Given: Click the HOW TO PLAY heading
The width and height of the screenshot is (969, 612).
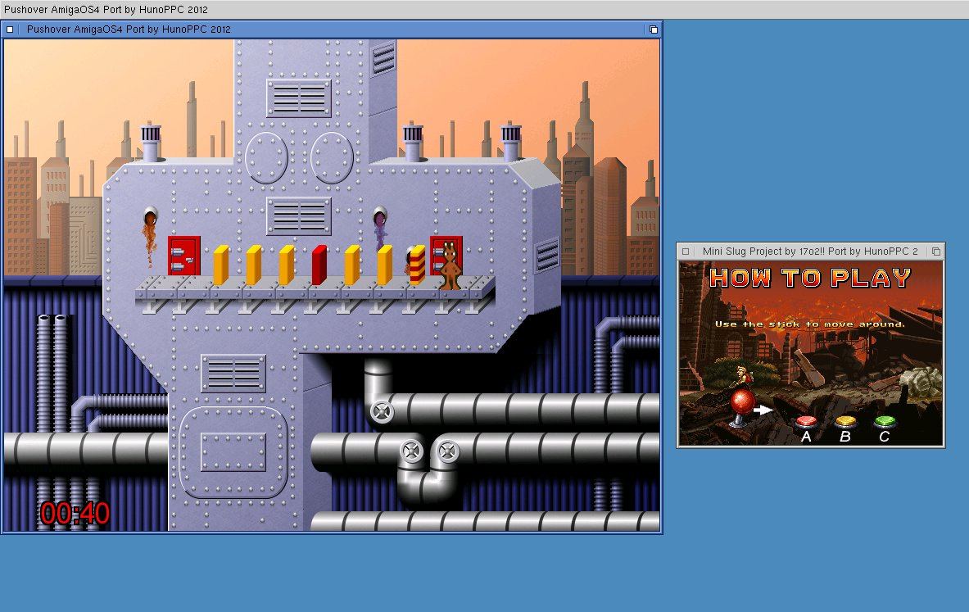Looking at the screenshot, I should coord(809,278).
